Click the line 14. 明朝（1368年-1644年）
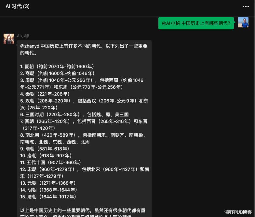 (x=49, y=190)
